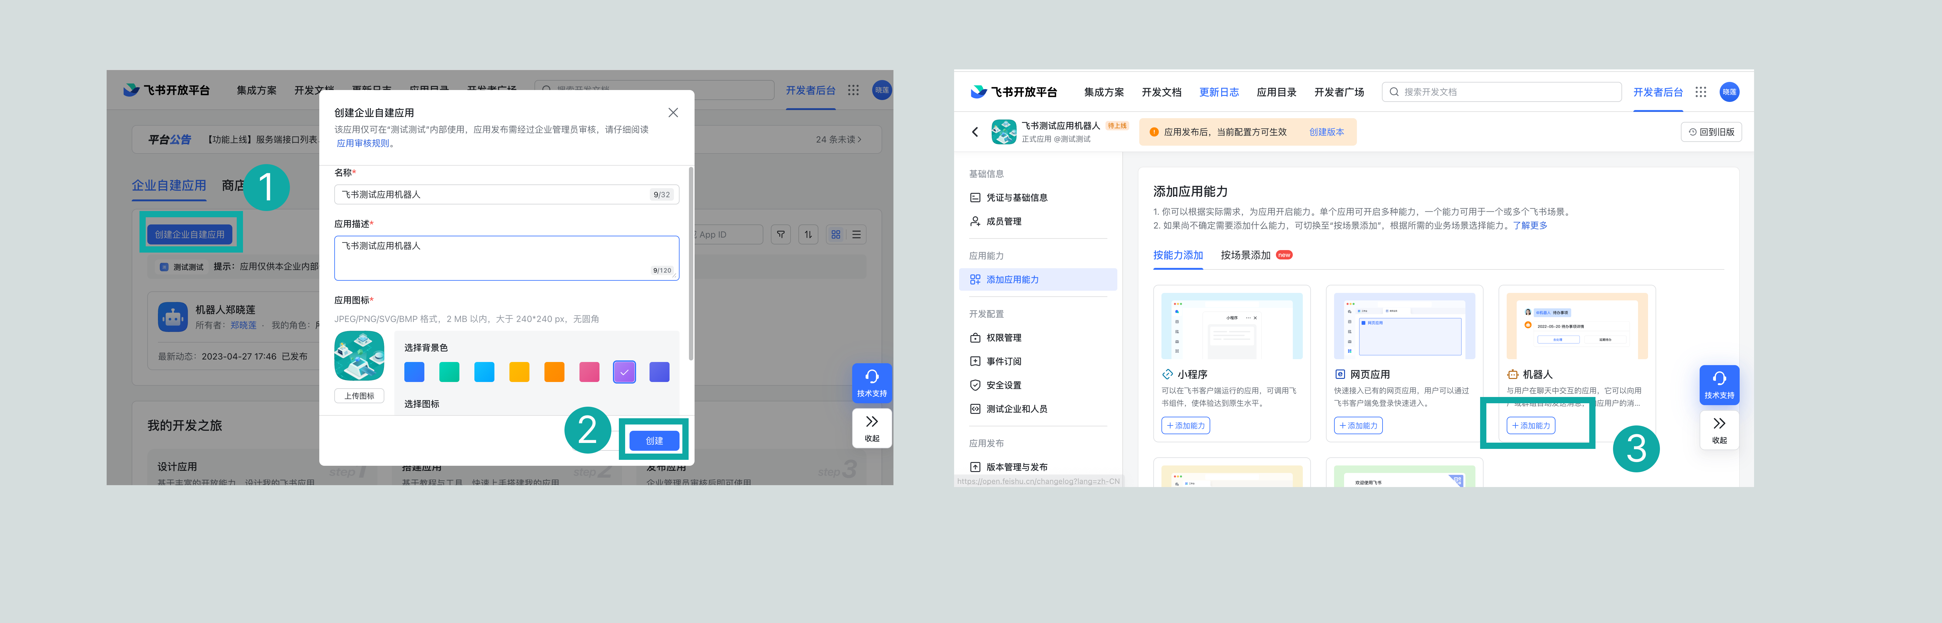This screenshot has height=623, width=1942.
Task: Open the apps grid icon in the right window header
Action: coord(1701,92)
